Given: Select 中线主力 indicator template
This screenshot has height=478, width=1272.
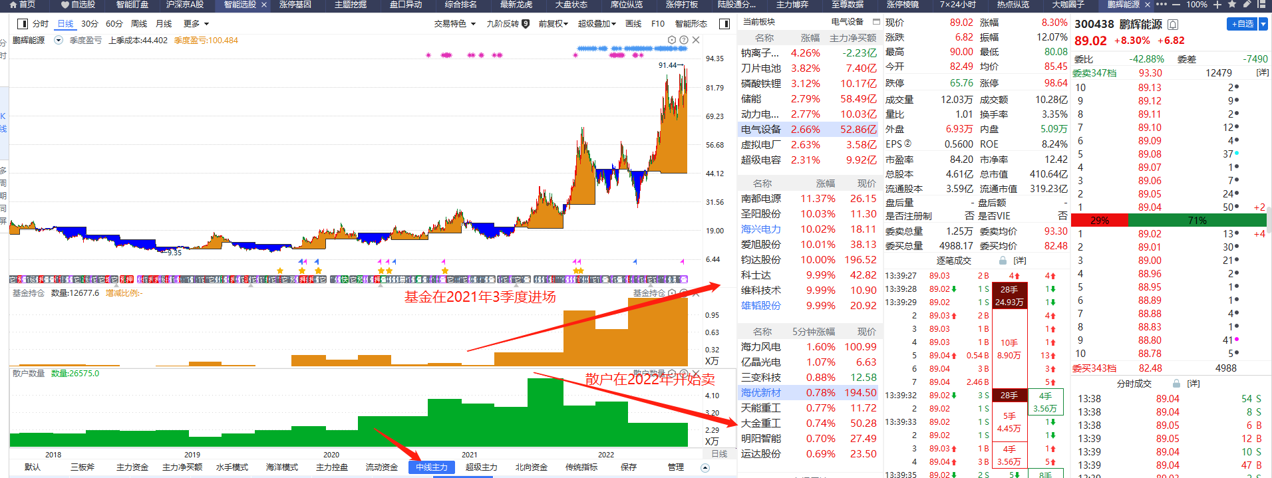Looking at the screenshot, I should 432,467.
